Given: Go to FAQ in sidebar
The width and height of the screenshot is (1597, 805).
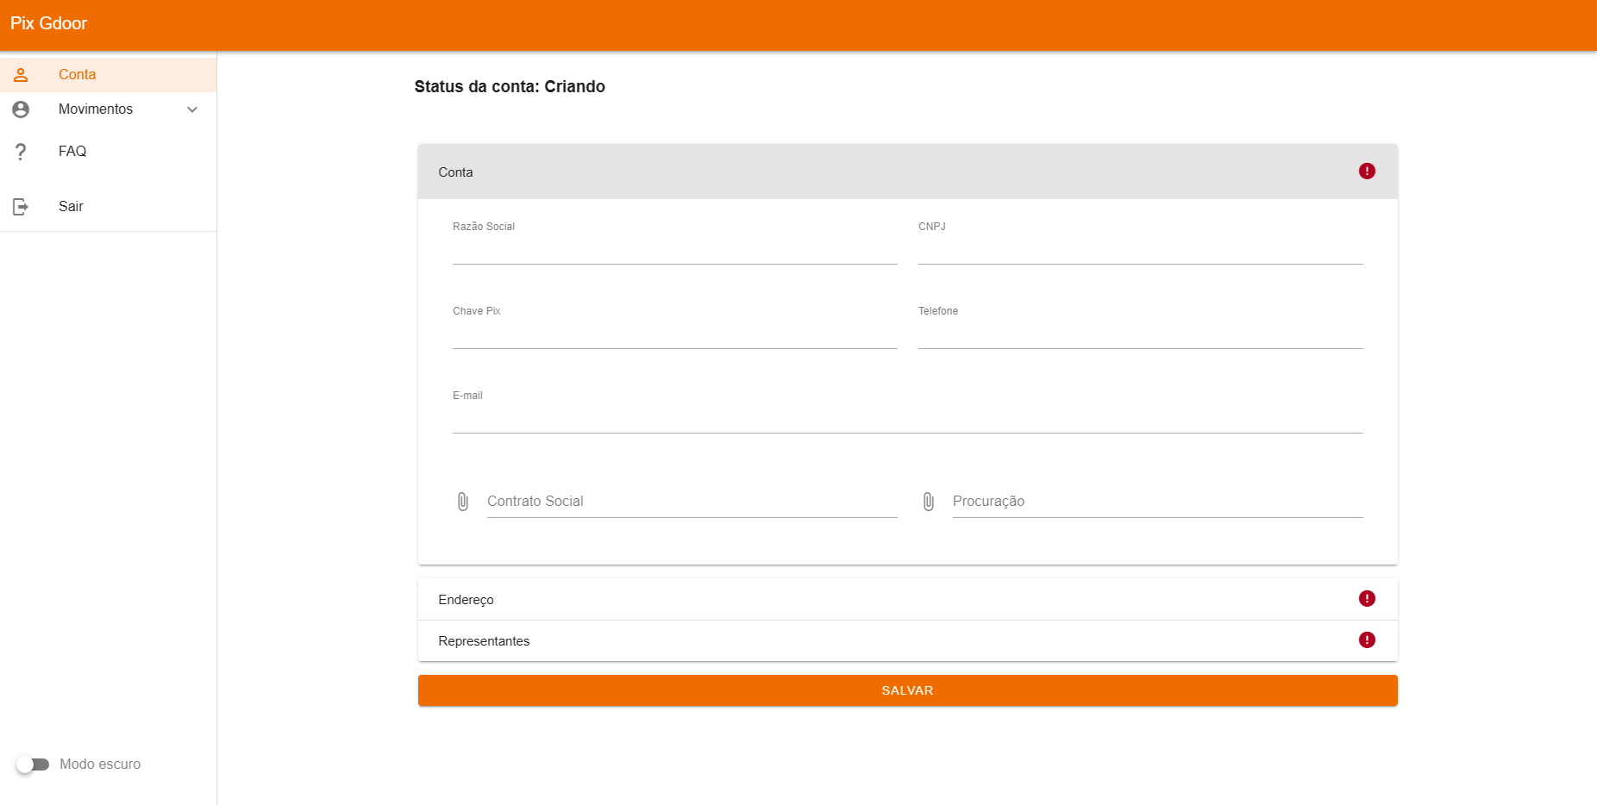Looking at the screenshot, I should point(108,152).
